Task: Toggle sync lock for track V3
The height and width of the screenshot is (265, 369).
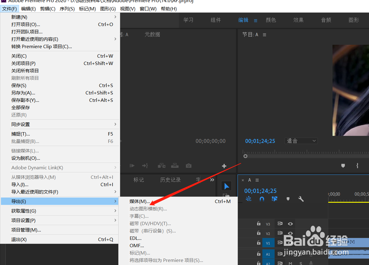Action: tap(280, 224)
